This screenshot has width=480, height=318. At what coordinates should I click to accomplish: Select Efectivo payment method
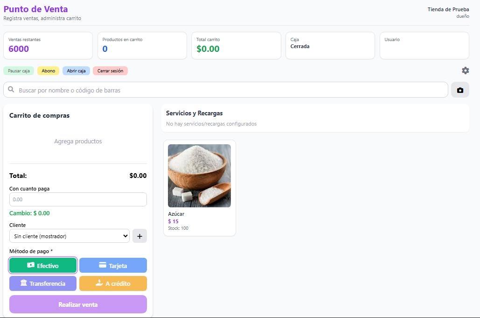43,265
